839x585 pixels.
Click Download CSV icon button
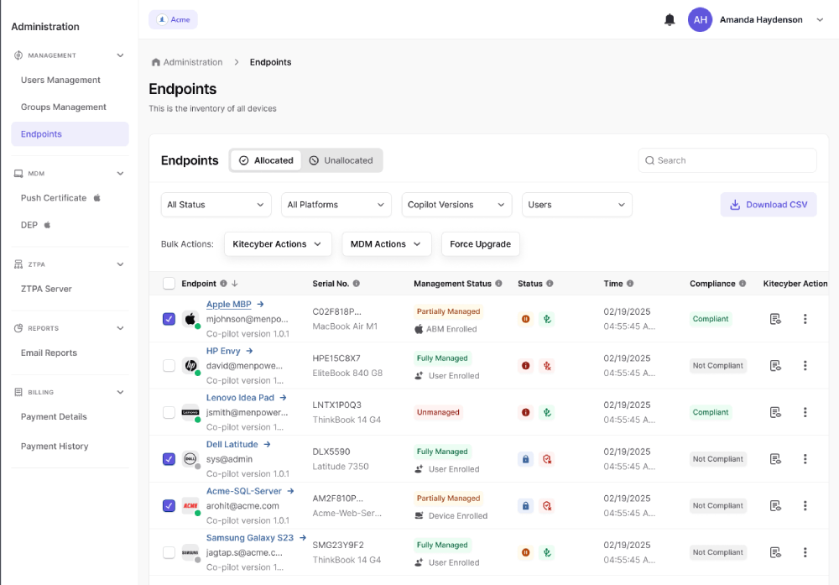pyautogui.click(x=768, y=205)
